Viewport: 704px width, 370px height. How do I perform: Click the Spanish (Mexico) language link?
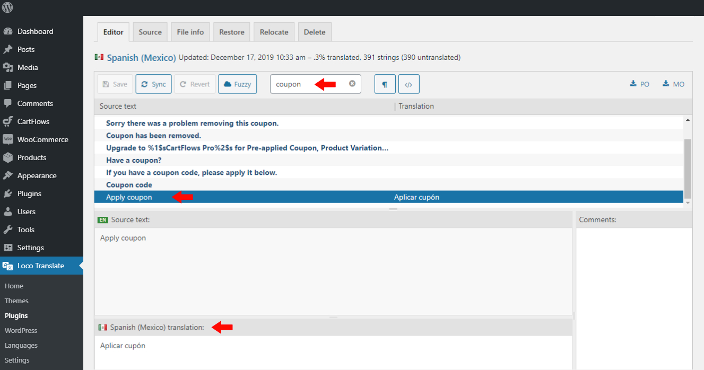pyautogui.click(x=141, y=57)
